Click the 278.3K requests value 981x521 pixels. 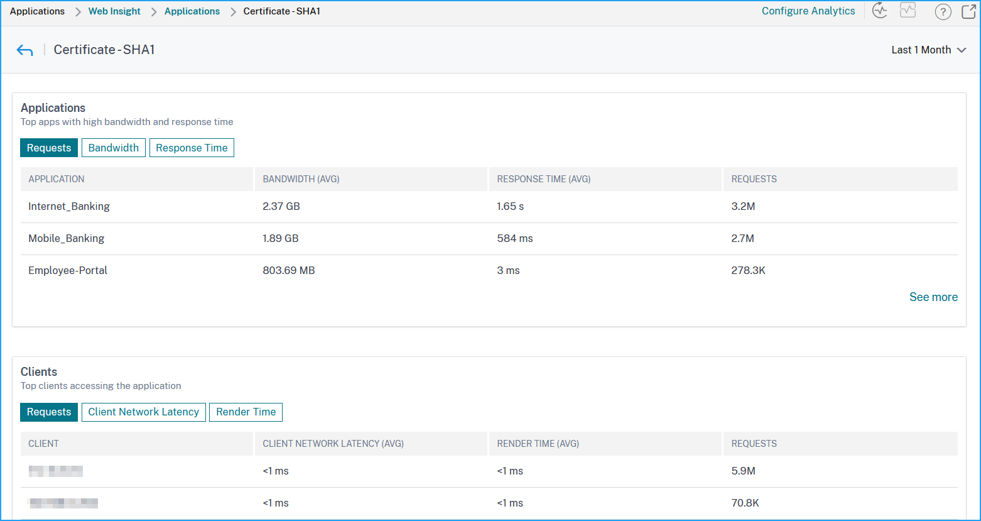(x=748, y=271)
